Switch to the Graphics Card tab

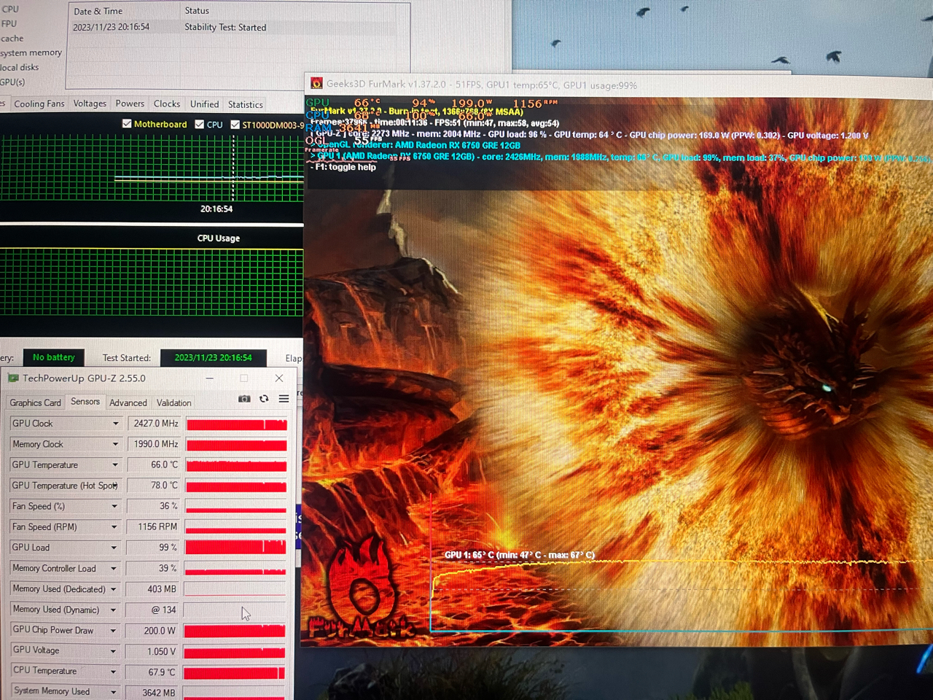tap(35, 402)
